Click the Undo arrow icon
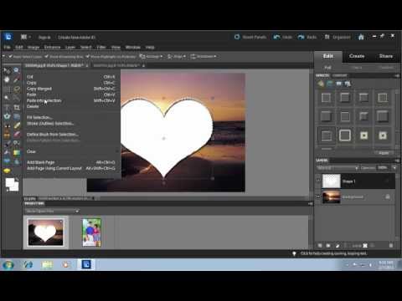This screenshot has height=301, width=402. click(x=276, y=37)
